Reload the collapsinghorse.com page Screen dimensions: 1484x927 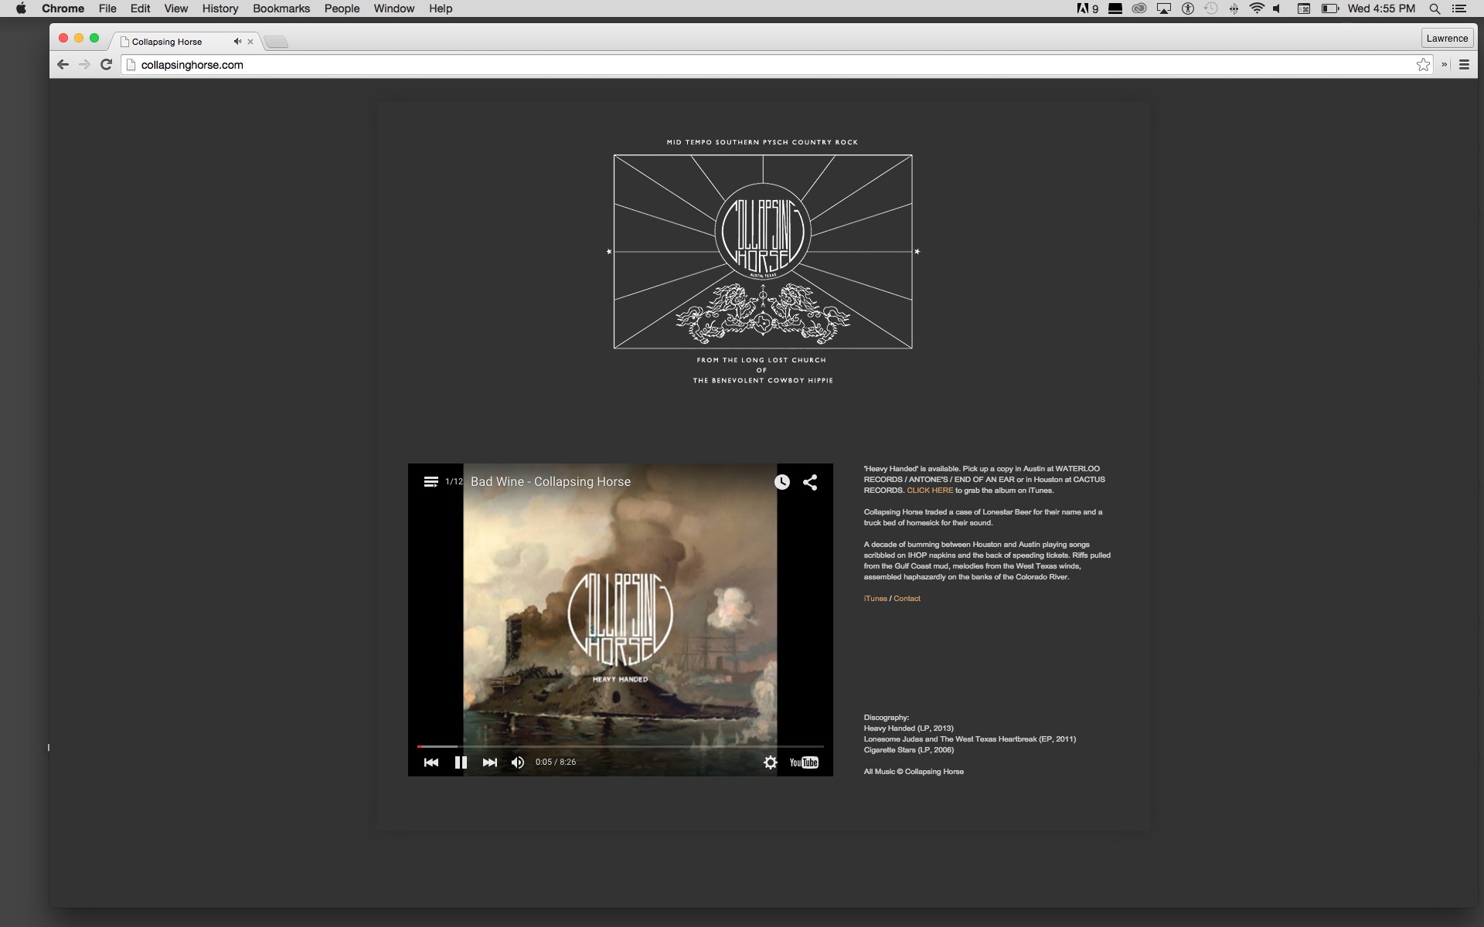pos(107,65)
